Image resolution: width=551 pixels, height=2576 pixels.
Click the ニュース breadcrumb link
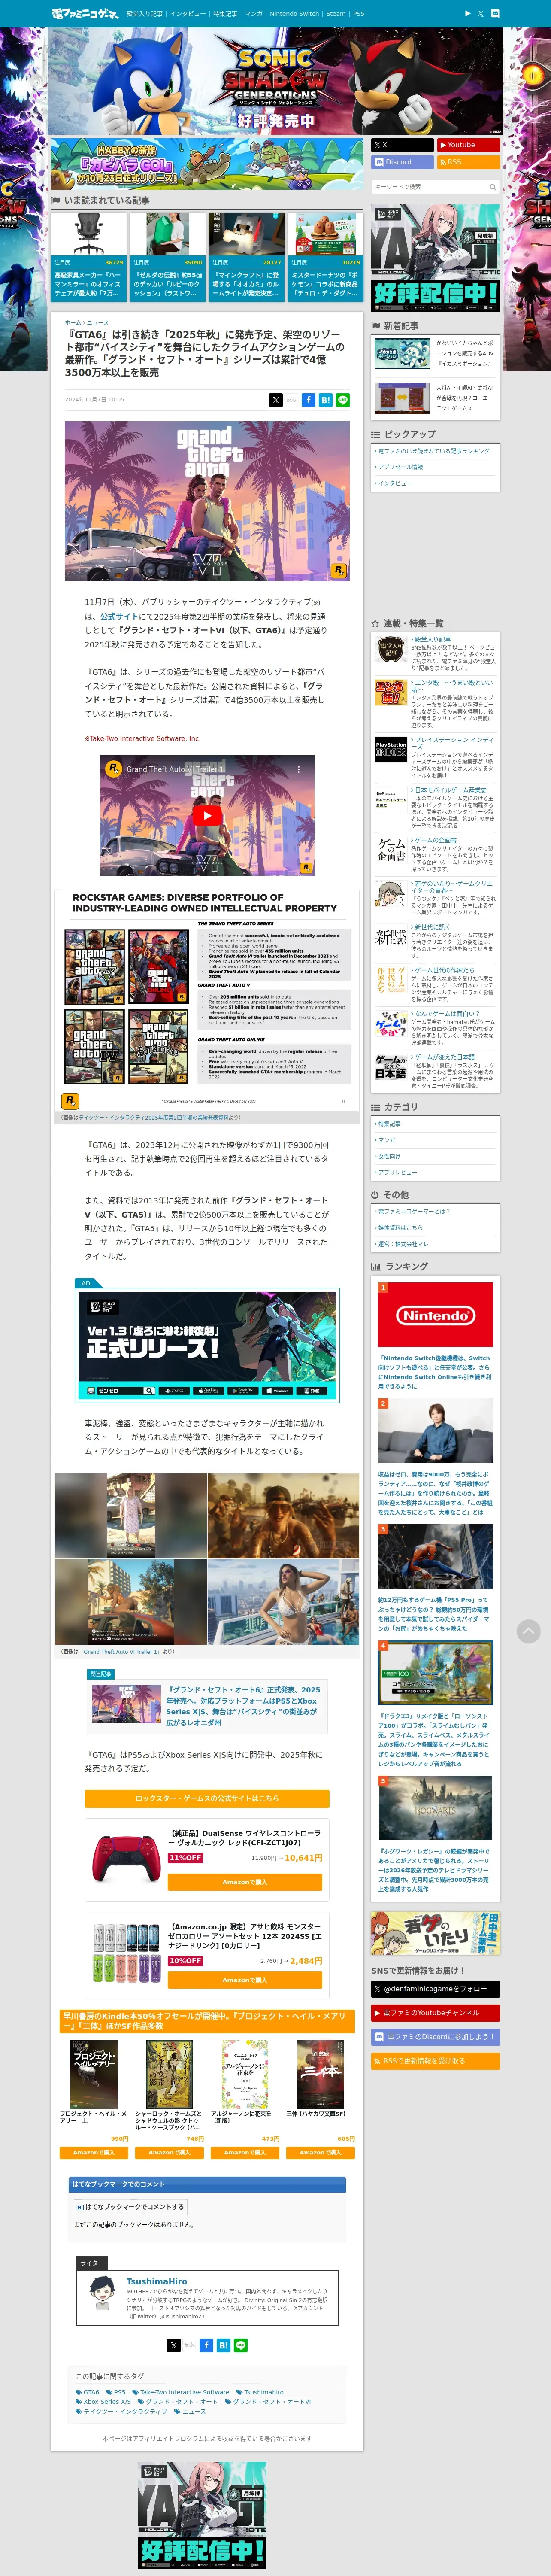[x=98, y=323]
